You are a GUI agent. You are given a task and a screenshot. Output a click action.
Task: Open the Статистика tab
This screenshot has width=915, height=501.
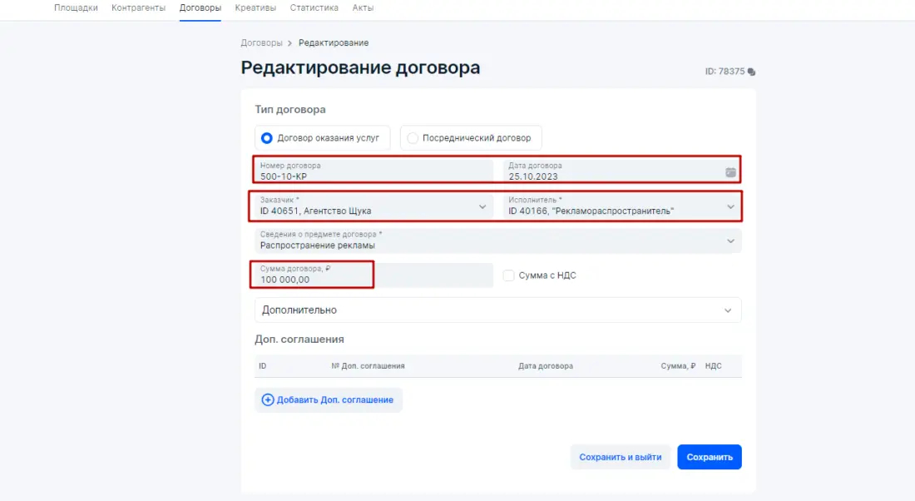coord(314,7)
